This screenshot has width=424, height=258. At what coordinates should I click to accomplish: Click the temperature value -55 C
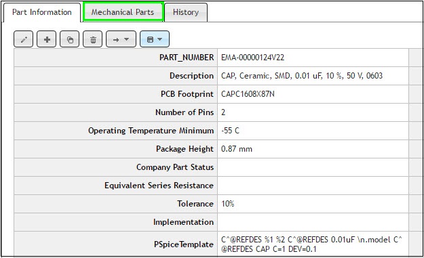[230, 131]
